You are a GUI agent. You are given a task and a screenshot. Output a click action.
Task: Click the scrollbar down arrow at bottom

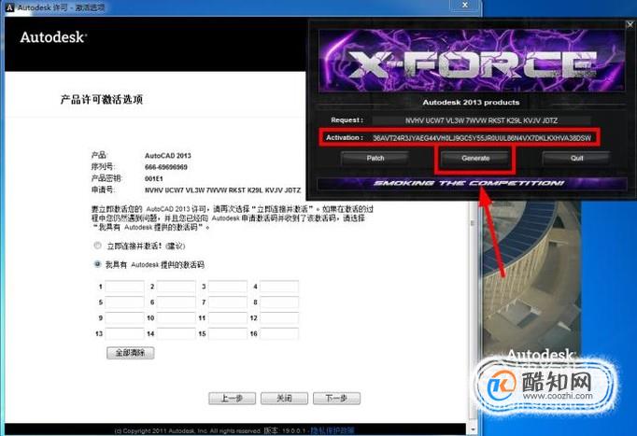pos(472,429)
